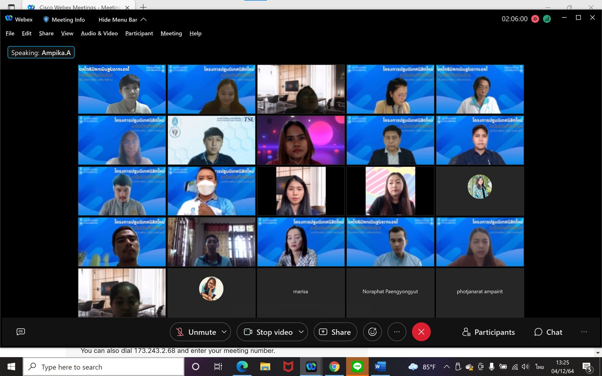This screenshot has height=376, width=602.
Task: Open Microsoft Edge from taskbar
Action: click(x=242, y=367)
